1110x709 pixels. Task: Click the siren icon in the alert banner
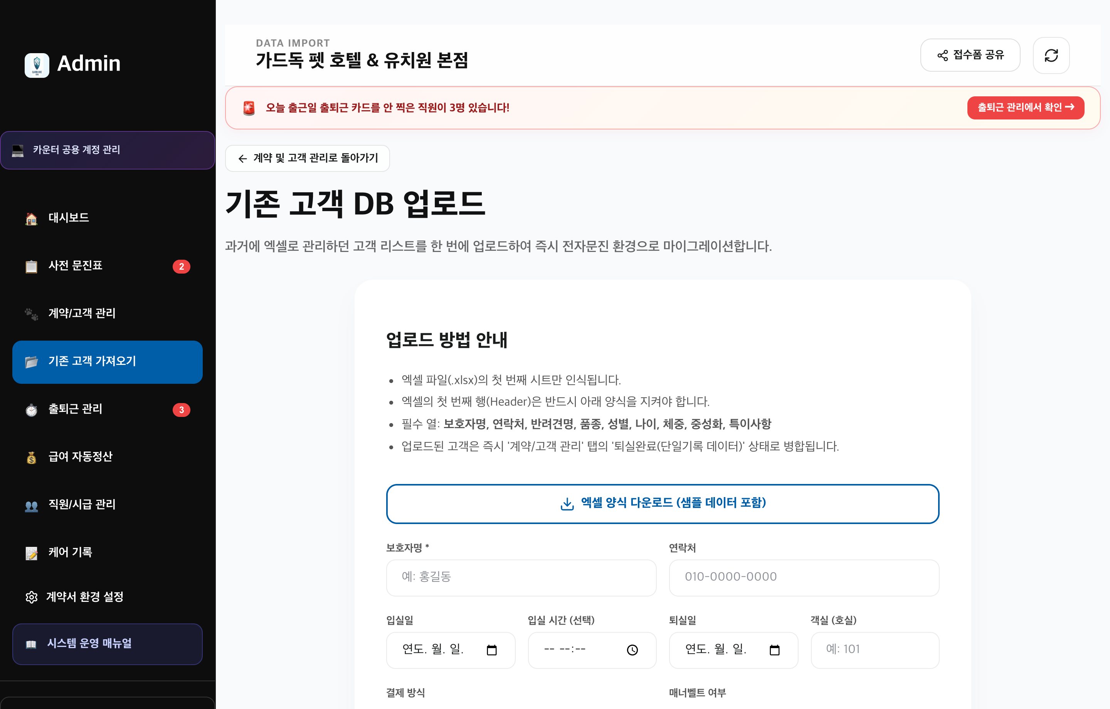coord(249,108)
